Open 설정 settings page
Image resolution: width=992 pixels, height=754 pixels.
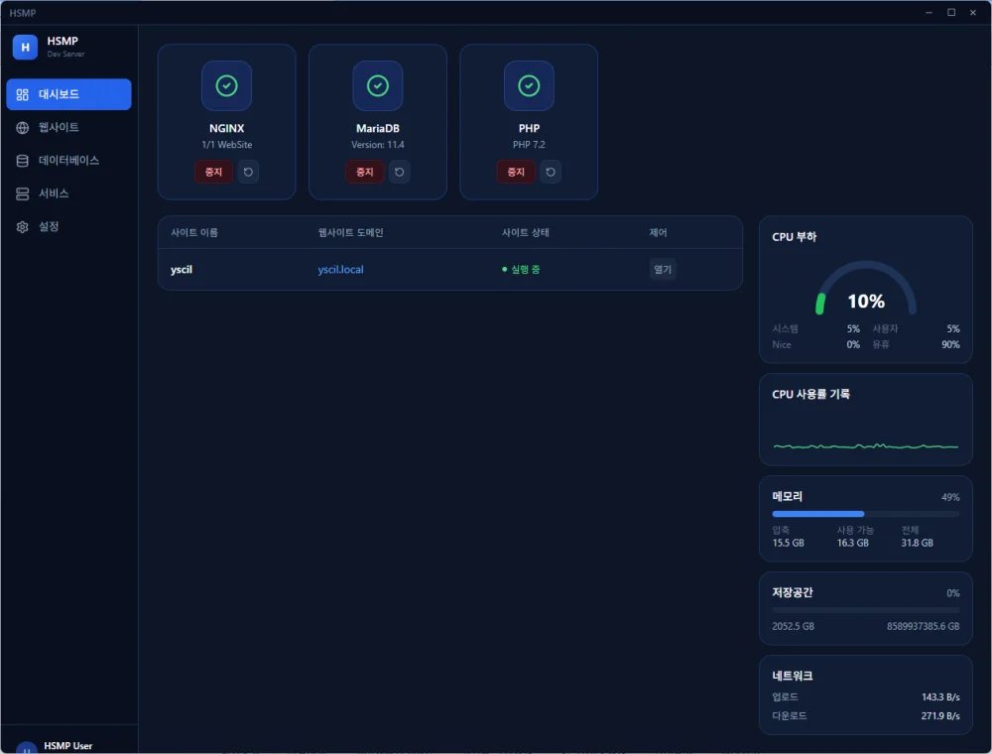(69, 226)
